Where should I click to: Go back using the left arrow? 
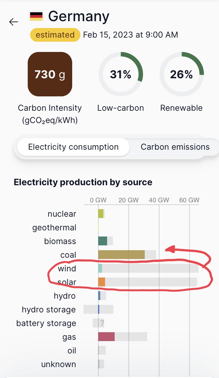point(14,22)
